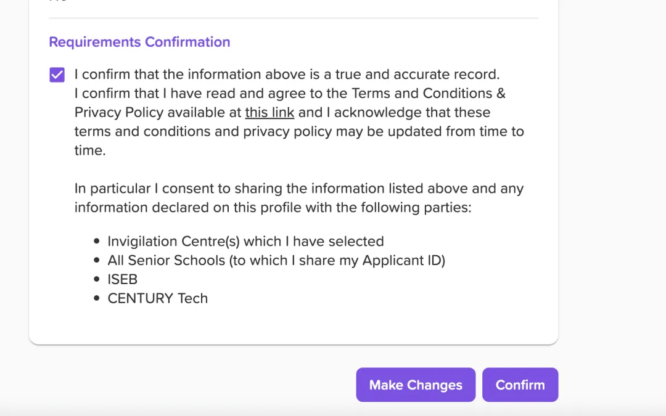Screen dimensions: 666x416
Task: Click the bullet dot before ISEB
Action: 96,280
